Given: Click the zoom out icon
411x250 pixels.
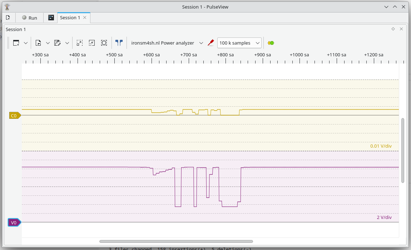Looking at the screenshot, I should tap(92, 43).
